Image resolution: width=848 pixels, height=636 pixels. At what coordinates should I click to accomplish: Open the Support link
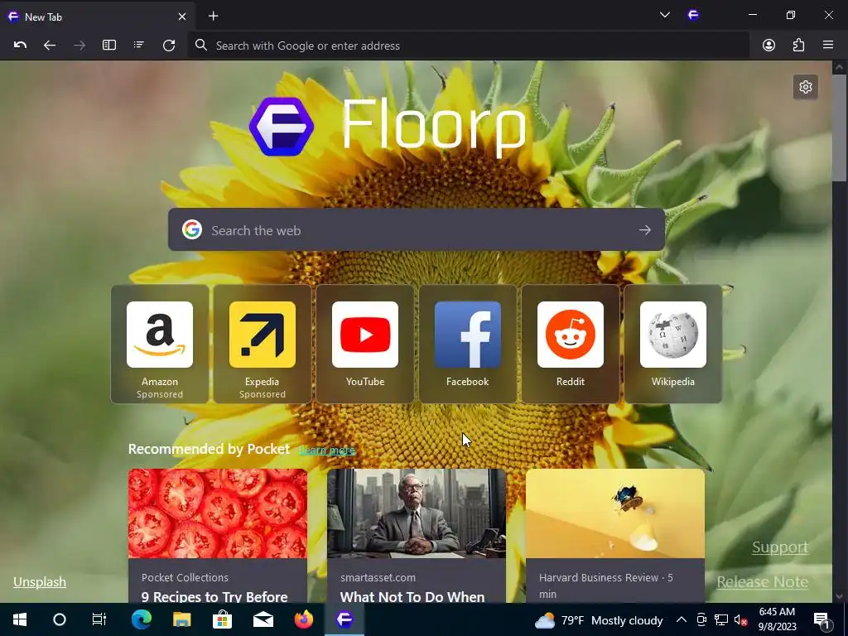(780, 547)
